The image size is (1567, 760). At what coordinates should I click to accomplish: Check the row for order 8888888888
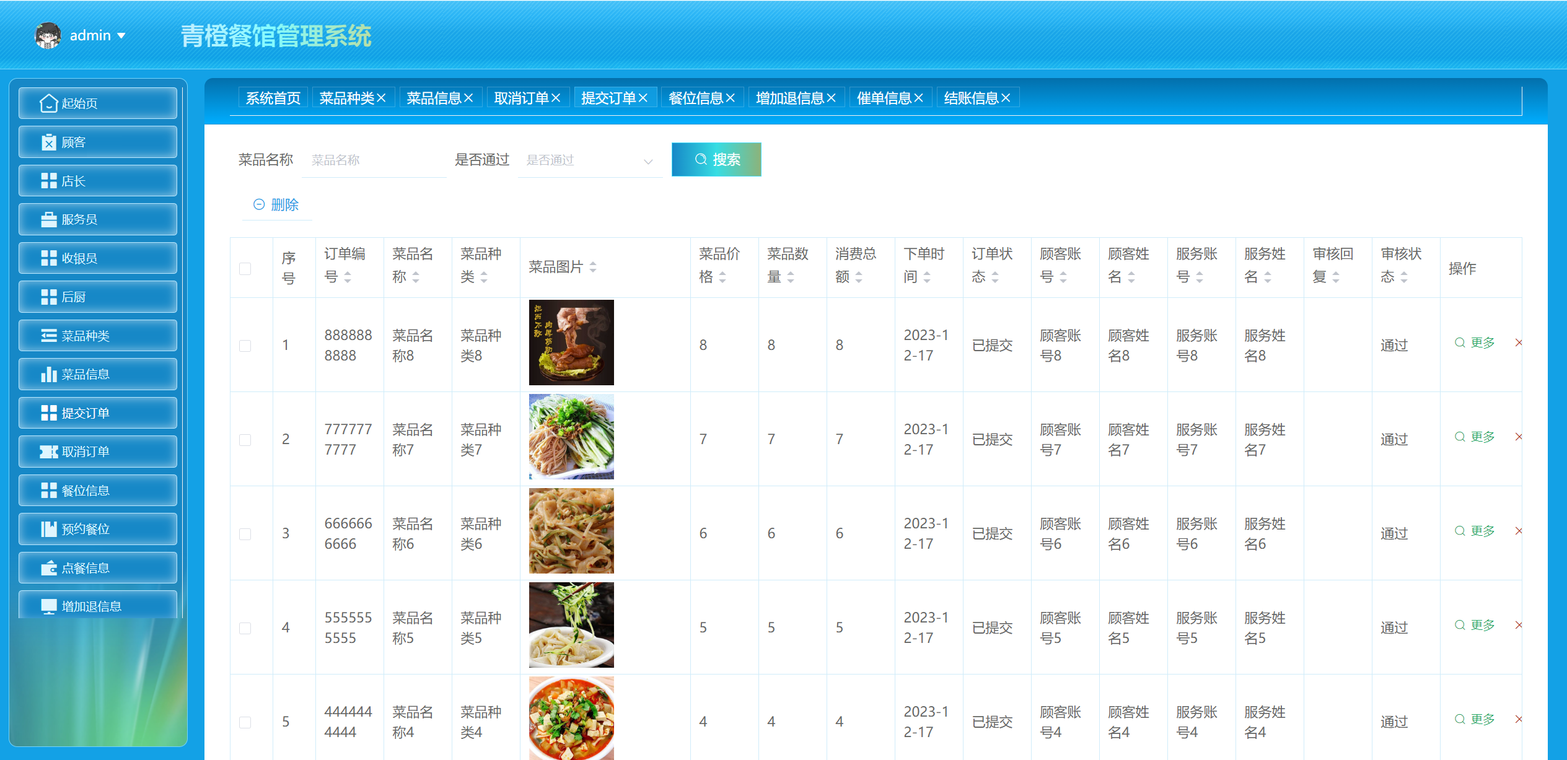[x=245, y=346]
